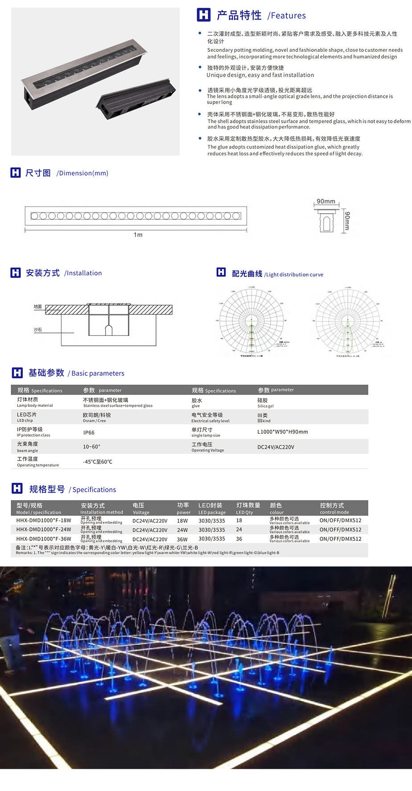Click the control mode column header
Image resolution: width=412 pixels, height=791 pixels.
(x=334, y=509)
